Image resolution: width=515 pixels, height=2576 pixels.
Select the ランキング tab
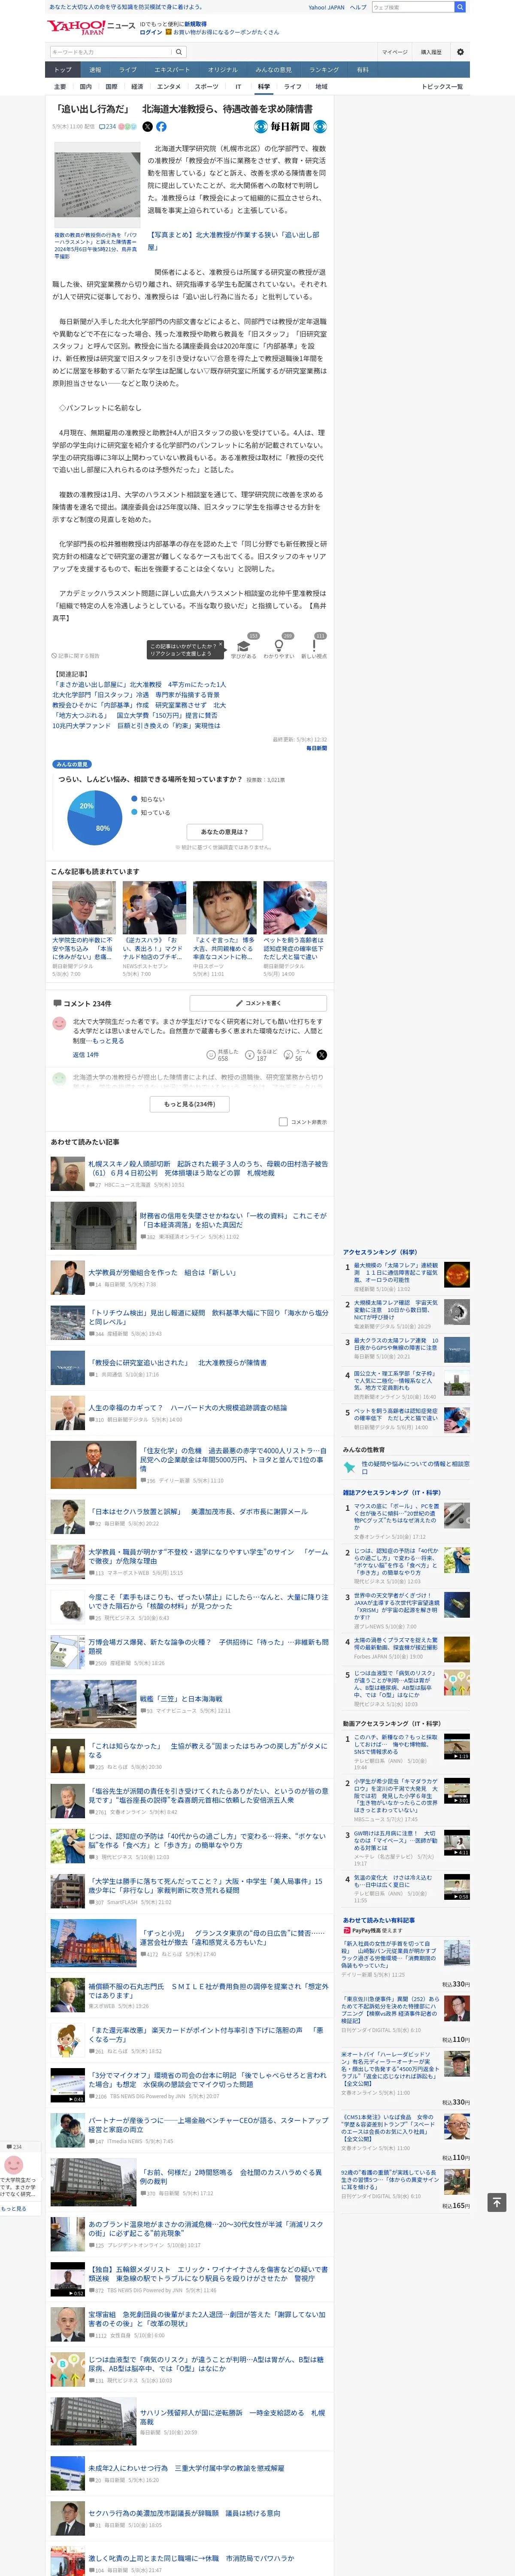(324, 70)
